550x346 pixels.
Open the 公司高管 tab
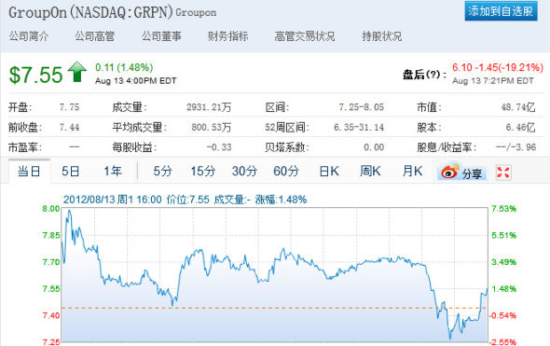[95, 36]
